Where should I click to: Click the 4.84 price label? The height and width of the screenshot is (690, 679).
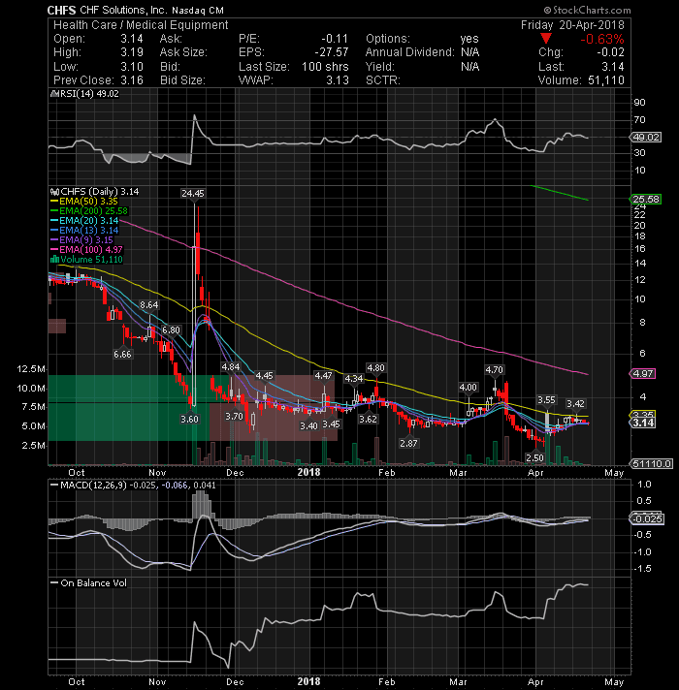tap(231, 367)
